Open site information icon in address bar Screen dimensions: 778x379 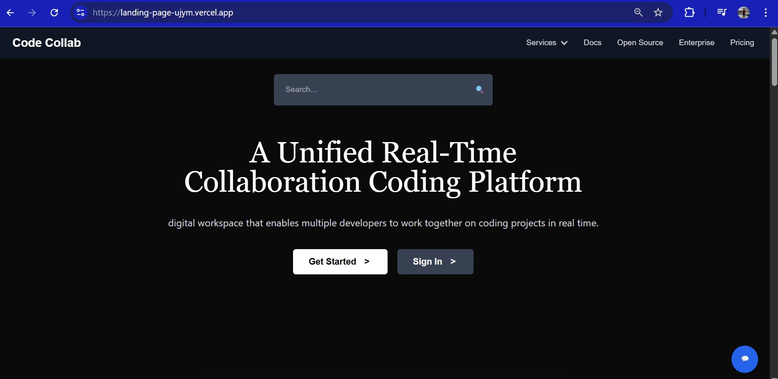click(x=81, y=13)
